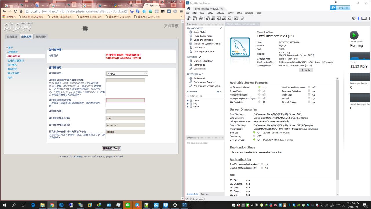Screen dimensions: 371x209
Task: Open the Options File wrench item
Action: [199, 69]
